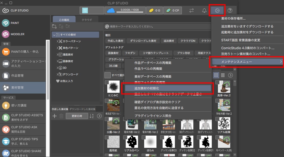Open CLIP STUDIO ASSETS service

[23, 117]
